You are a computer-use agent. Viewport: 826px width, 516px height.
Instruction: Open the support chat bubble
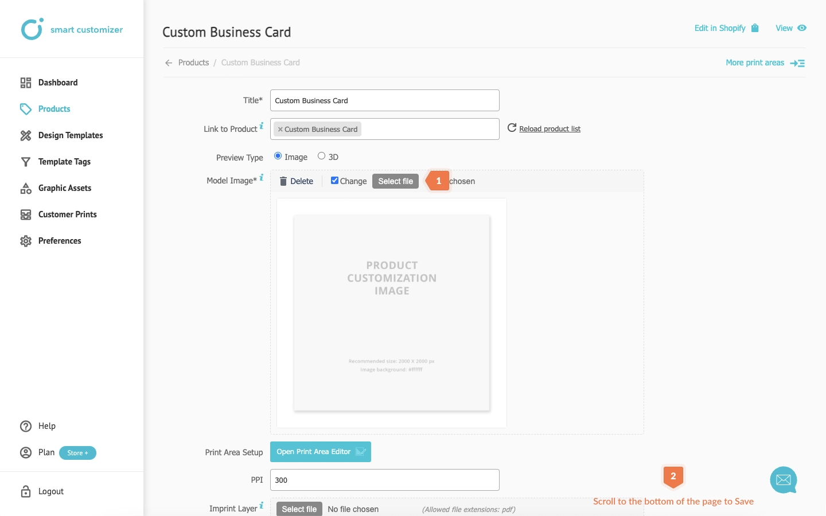(x=784, y=480)
